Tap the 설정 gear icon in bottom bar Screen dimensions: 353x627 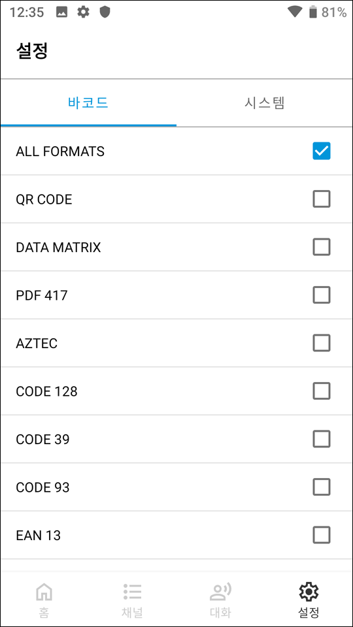[309, 591]
